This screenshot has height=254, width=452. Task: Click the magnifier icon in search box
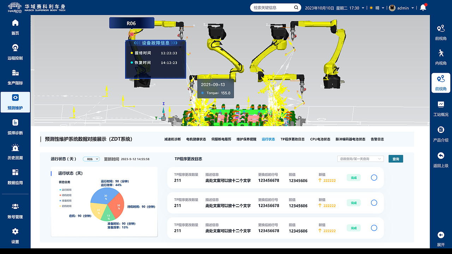[296, 7]
